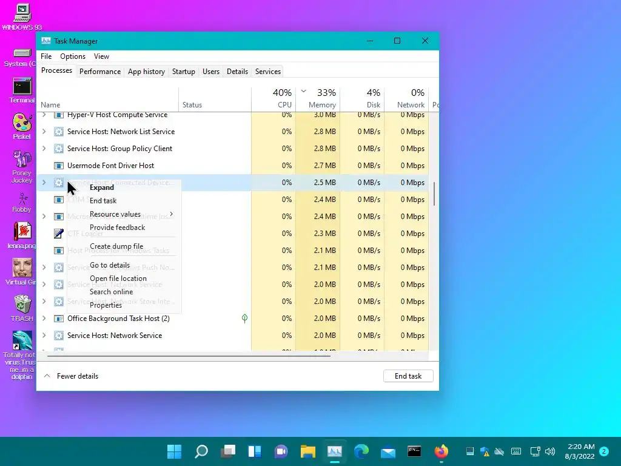Expand the selected Connected Device service row
The width and height of the screenshot is (621, 466).
[44, 183]
